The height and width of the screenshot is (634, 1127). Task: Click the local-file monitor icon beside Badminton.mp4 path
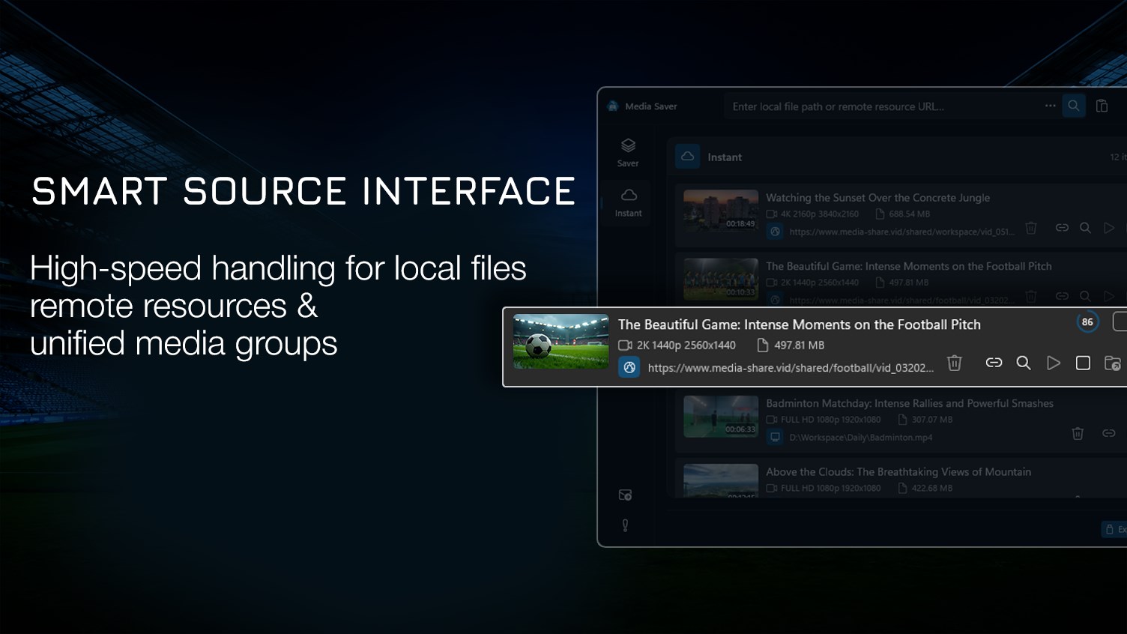[x=776, y=437]
